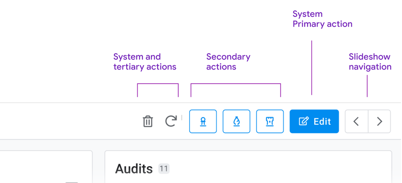402x183 pixels.
Task: Go to the previous slide chevron
Action: coord(357,121)
